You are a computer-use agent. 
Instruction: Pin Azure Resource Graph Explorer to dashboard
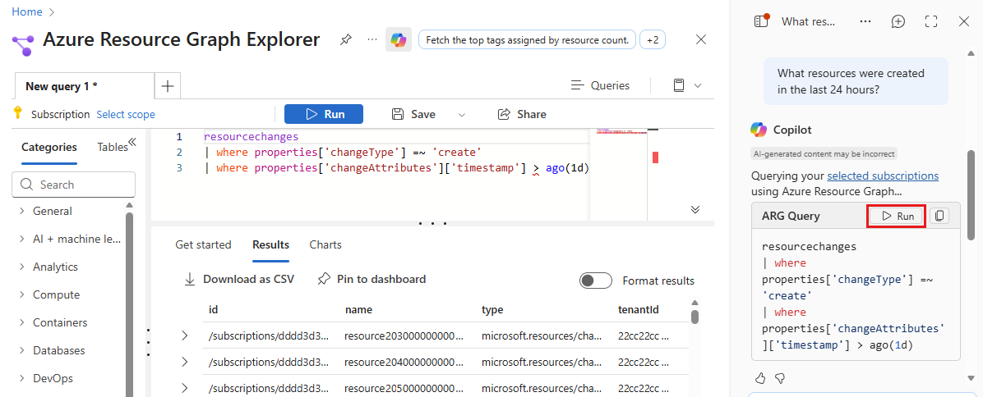coord(345,39)
